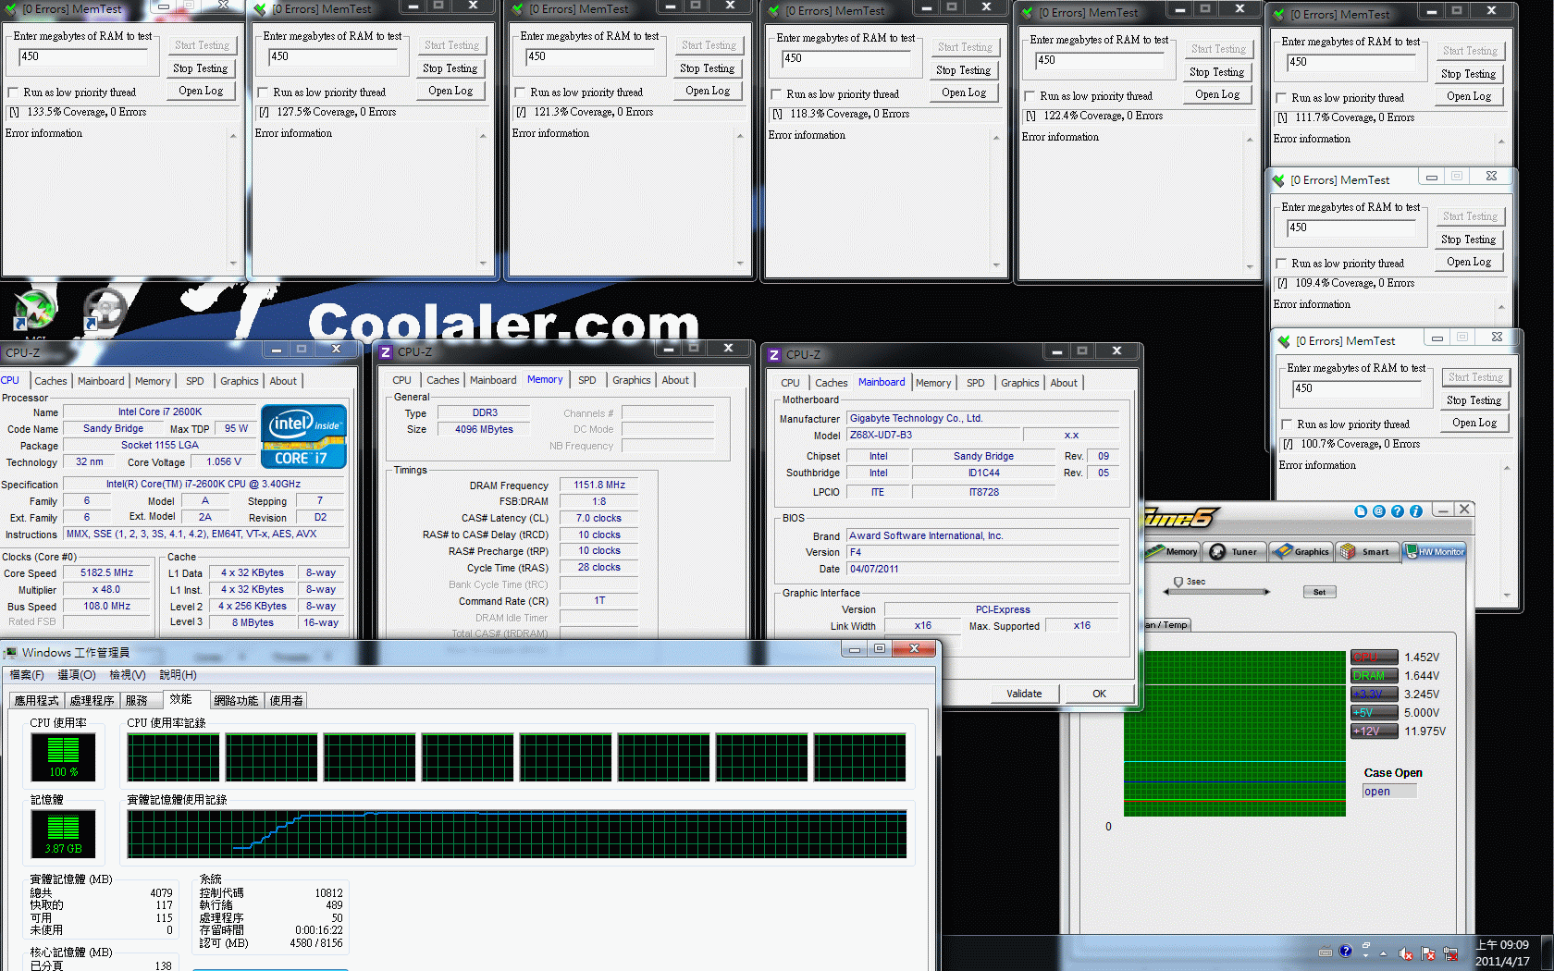1554x971 pixels.
Task: Click Validate button in CPU-Z Mainboard window
Action: pos(1024,694)
